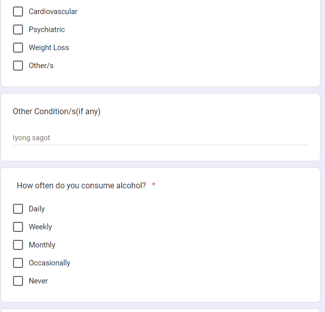Click the 'Other Condition/s(if any)' heading
This screenshot has height=312, width=325.
(x=56, y=112)
